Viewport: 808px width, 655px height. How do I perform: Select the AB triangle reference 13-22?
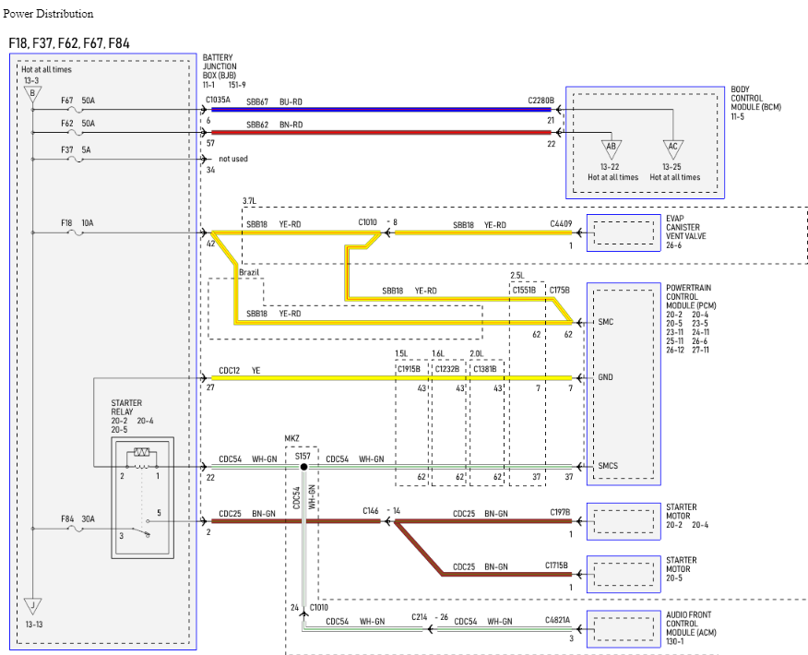click(x=612, y=149)
